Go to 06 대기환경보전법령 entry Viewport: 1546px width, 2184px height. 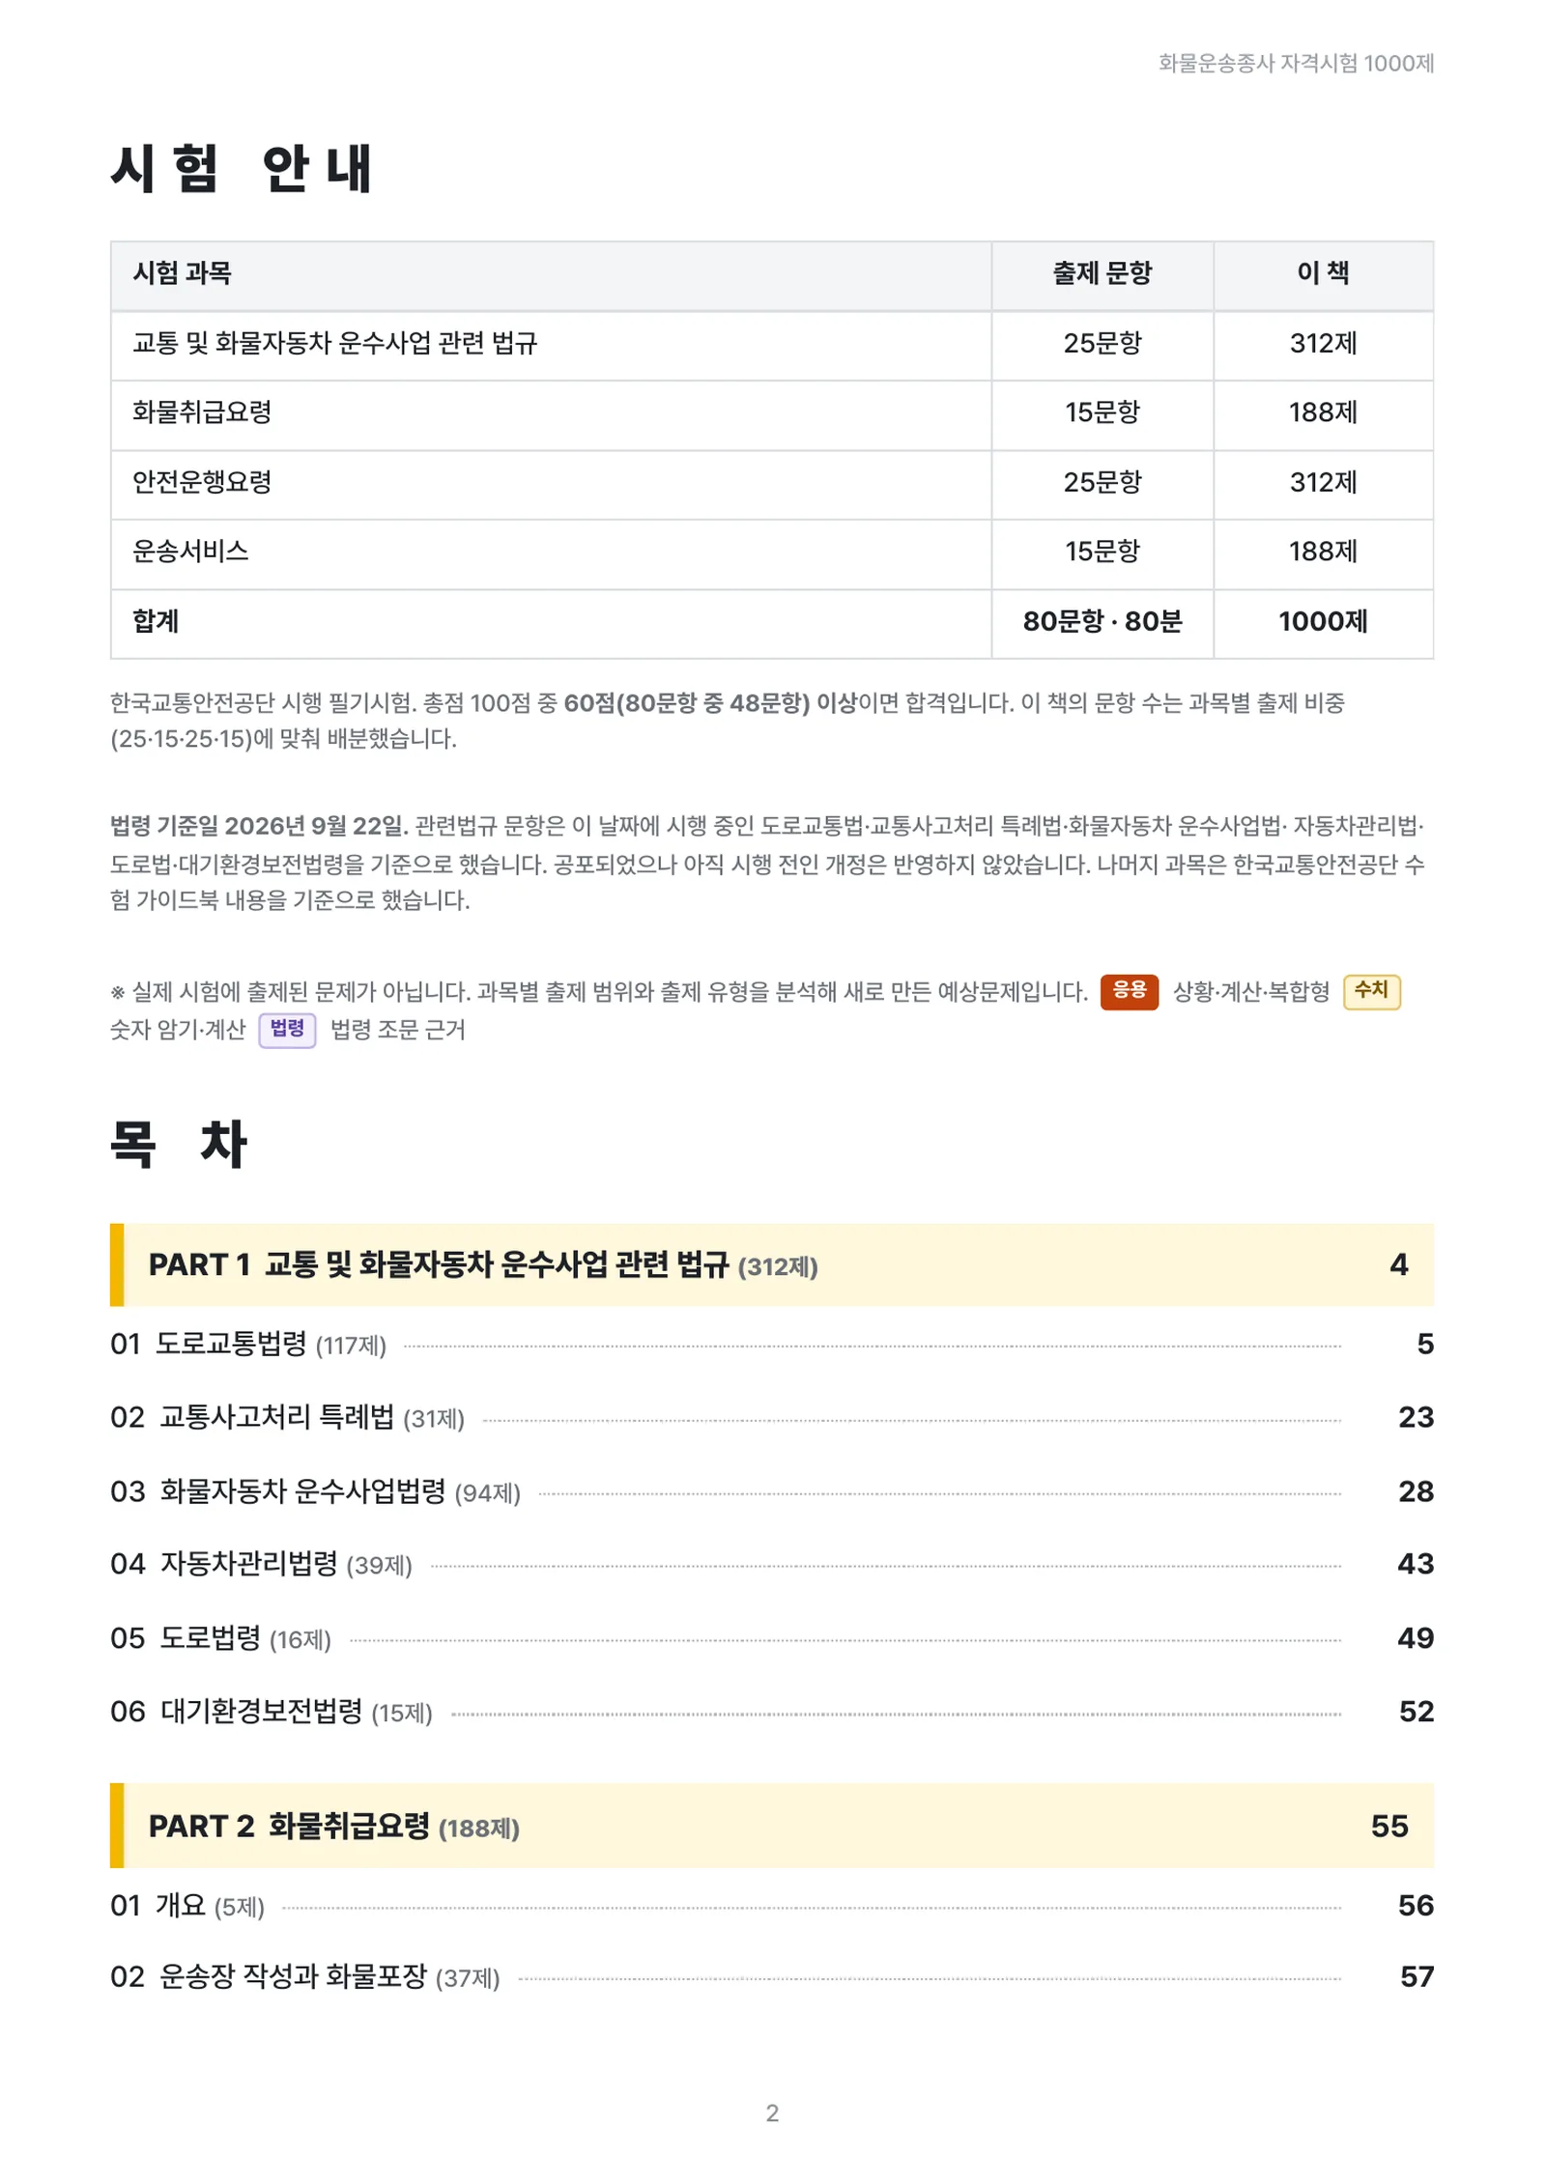[771, 1711]
